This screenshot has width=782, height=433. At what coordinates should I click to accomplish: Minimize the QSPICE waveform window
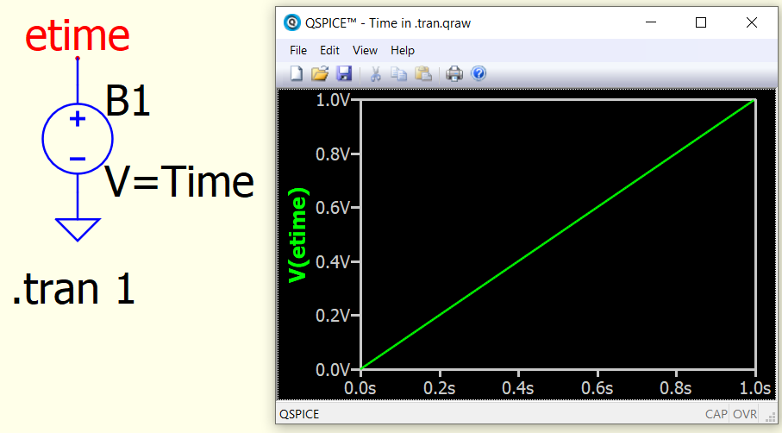tap(651, 22)
